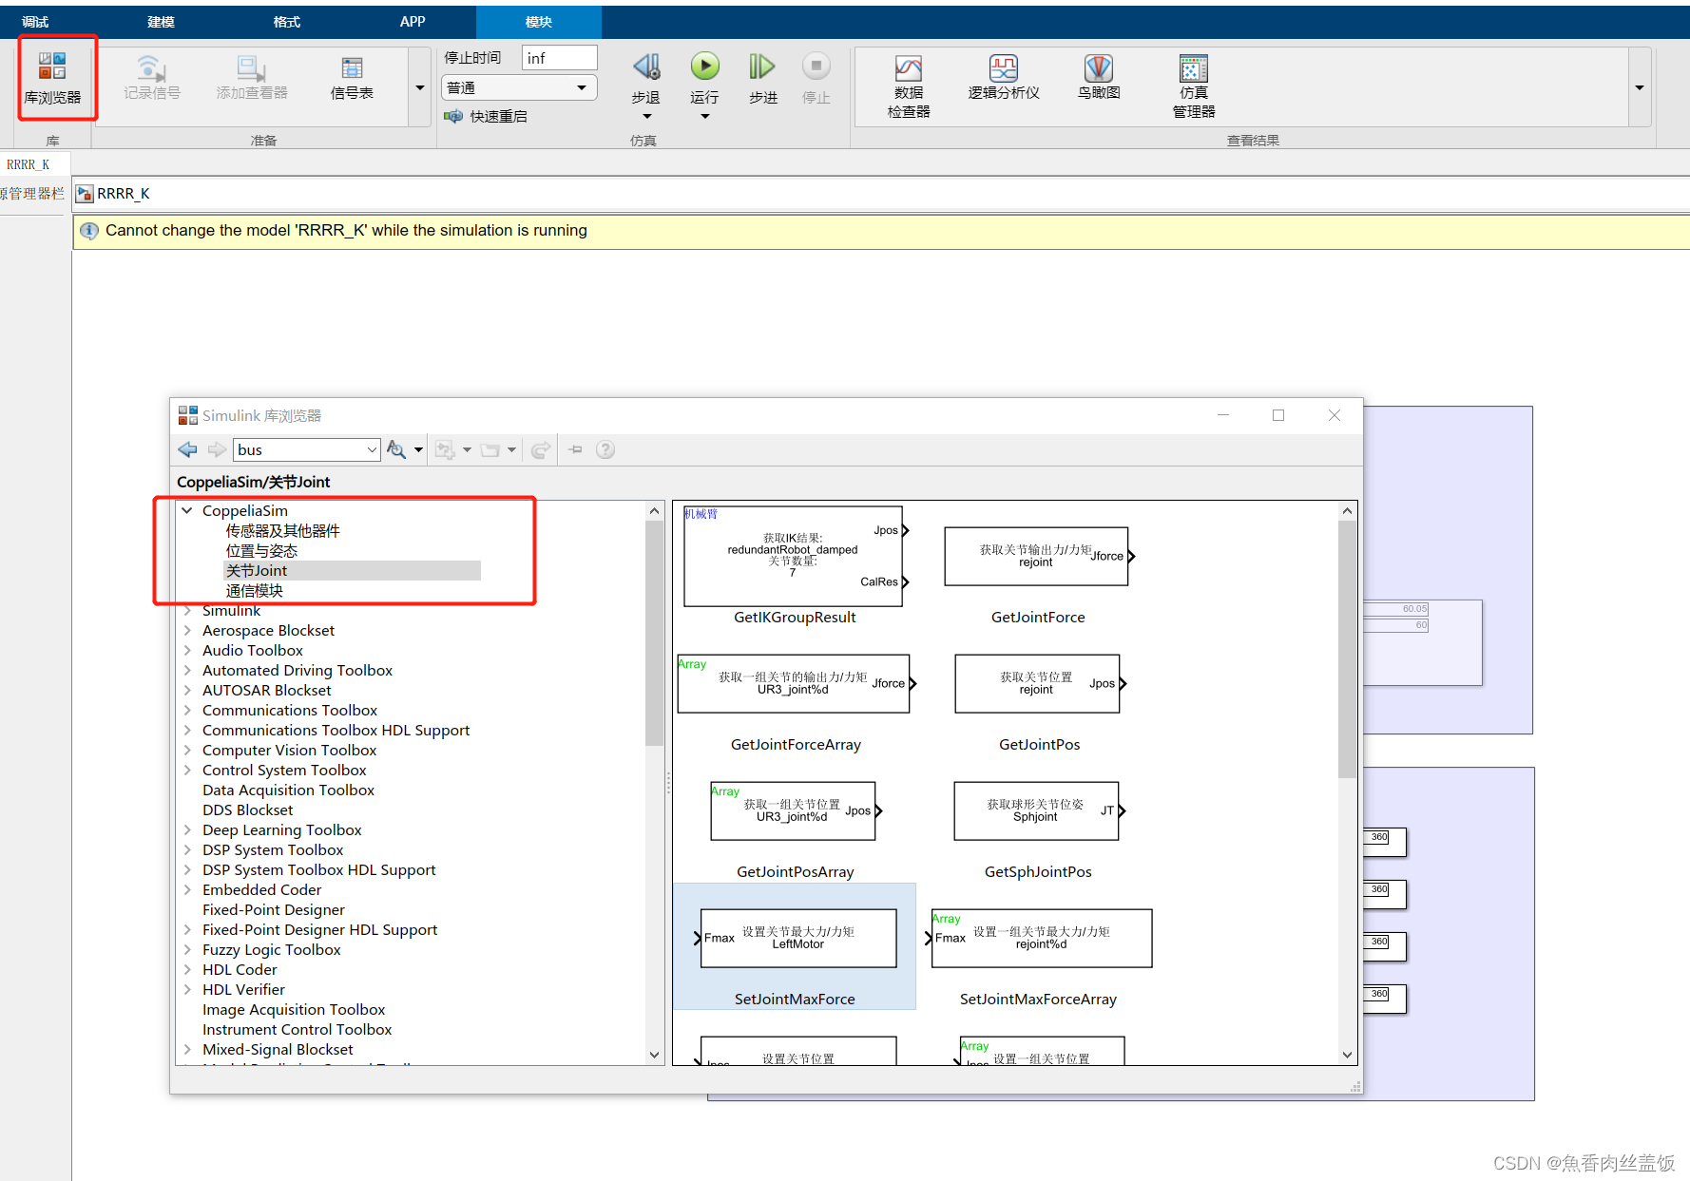Screen dimensions: 1690x1181
Task: Click the RRRR_K model icon in breadcrumb
Action: [x=85, y=194]
